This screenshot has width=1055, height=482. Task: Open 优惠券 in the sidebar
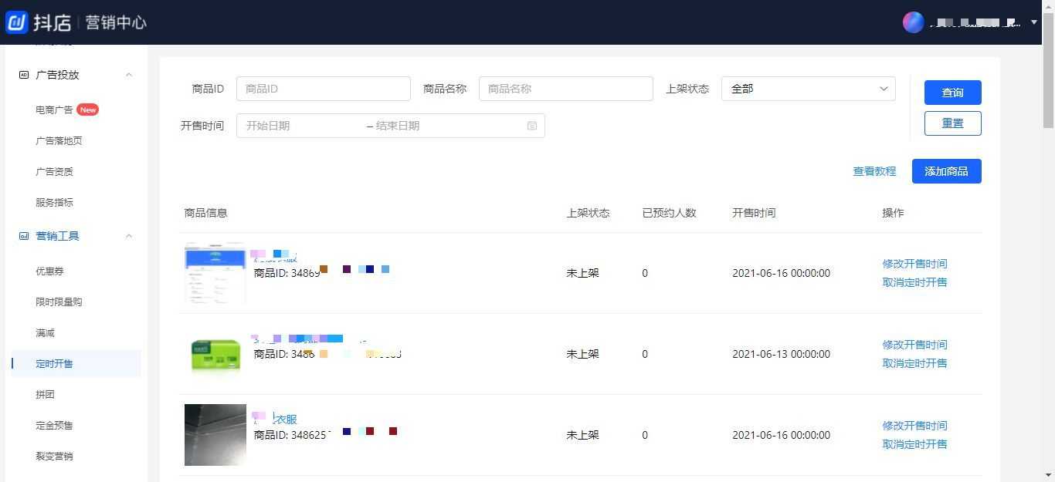[49, 271]
